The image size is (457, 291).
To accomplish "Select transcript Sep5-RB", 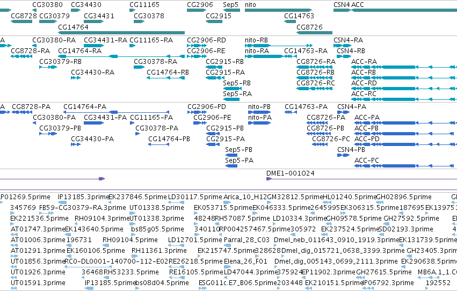I will pos(233,89).
